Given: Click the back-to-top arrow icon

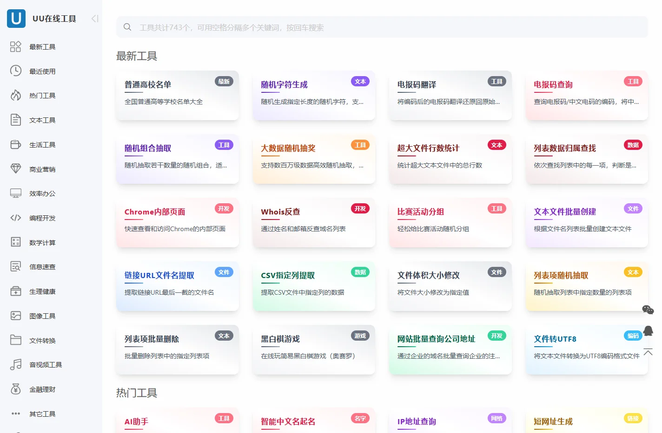Looking at the screenshot, I should (648, 352).
